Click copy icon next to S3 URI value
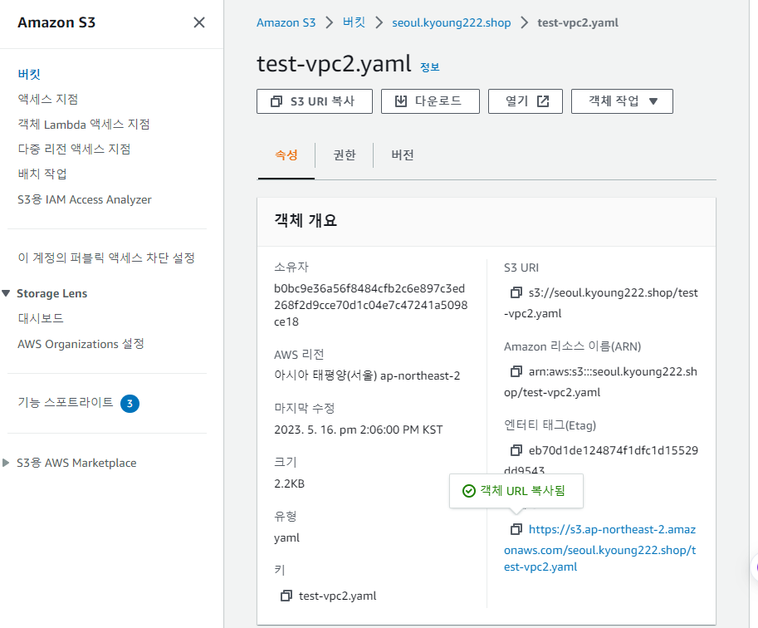 [516, 292]
